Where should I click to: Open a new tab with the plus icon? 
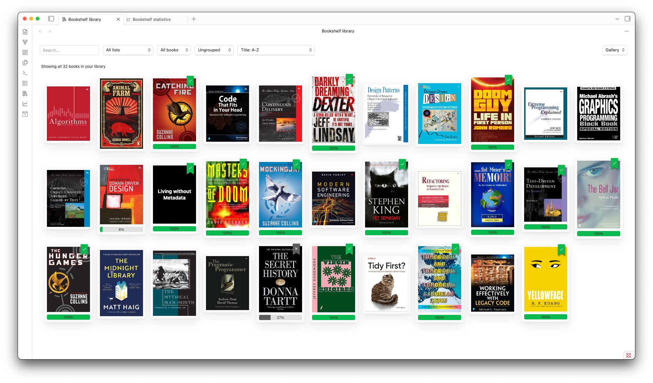pyautogui.click(x=194, y=19)
